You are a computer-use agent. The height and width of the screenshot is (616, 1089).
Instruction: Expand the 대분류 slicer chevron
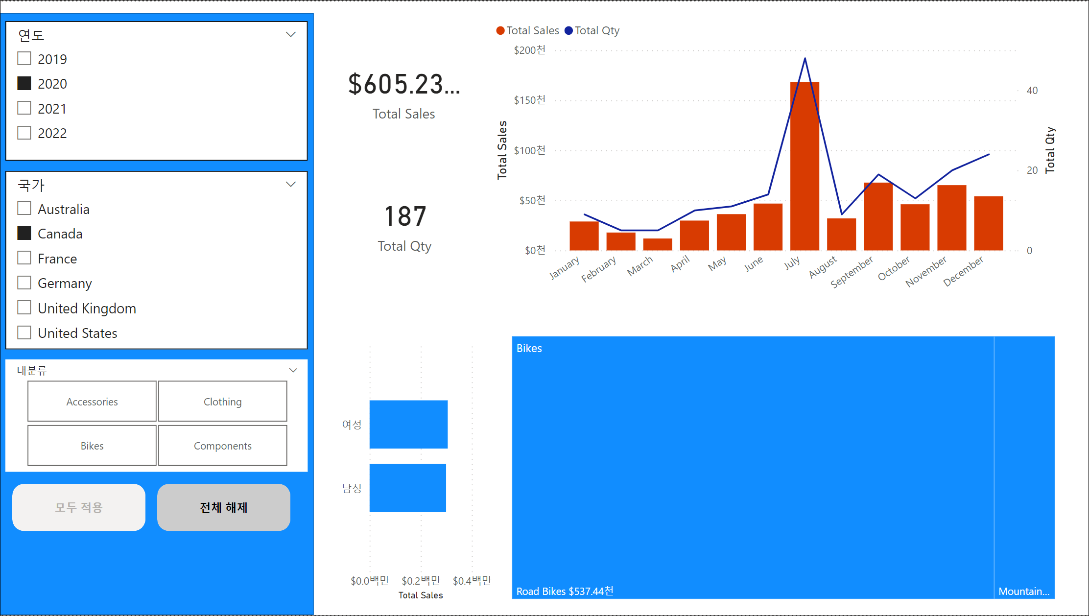pos(293,370)
